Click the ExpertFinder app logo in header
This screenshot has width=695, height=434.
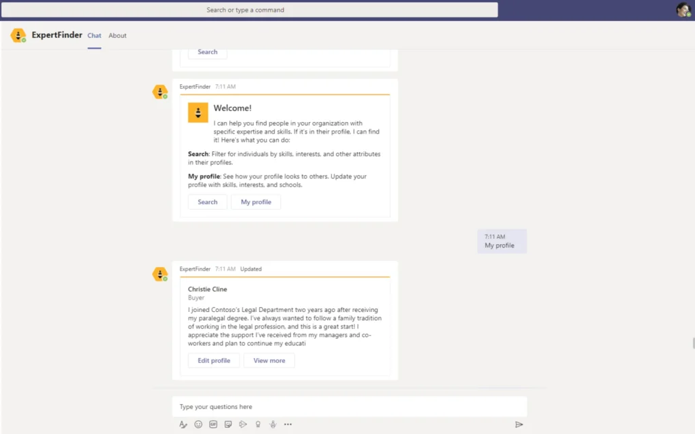pos(18,35)
